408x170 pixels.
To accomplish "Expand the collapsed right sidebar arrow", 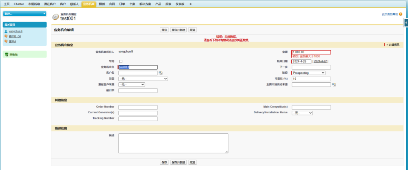I will point(406,23).
